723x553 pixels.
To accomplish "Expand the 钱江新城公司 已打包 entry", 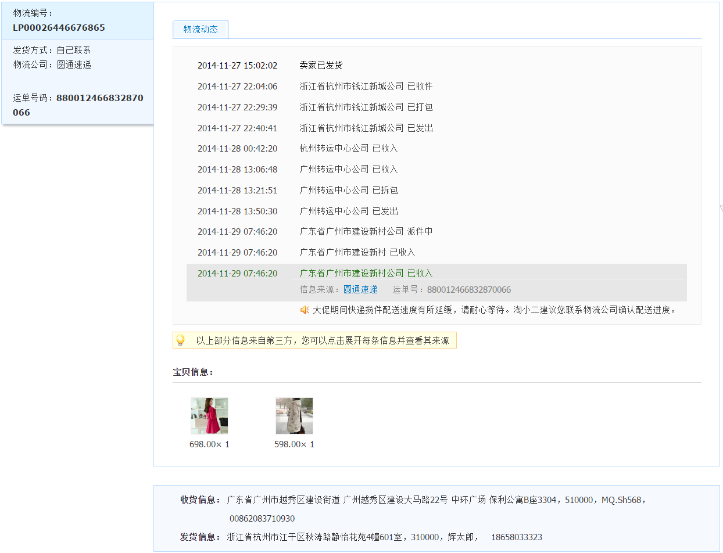I will pyautogui.click(x=366, y=107).
